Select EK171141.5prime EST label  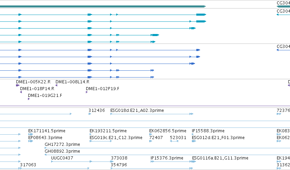coord(47,131)
